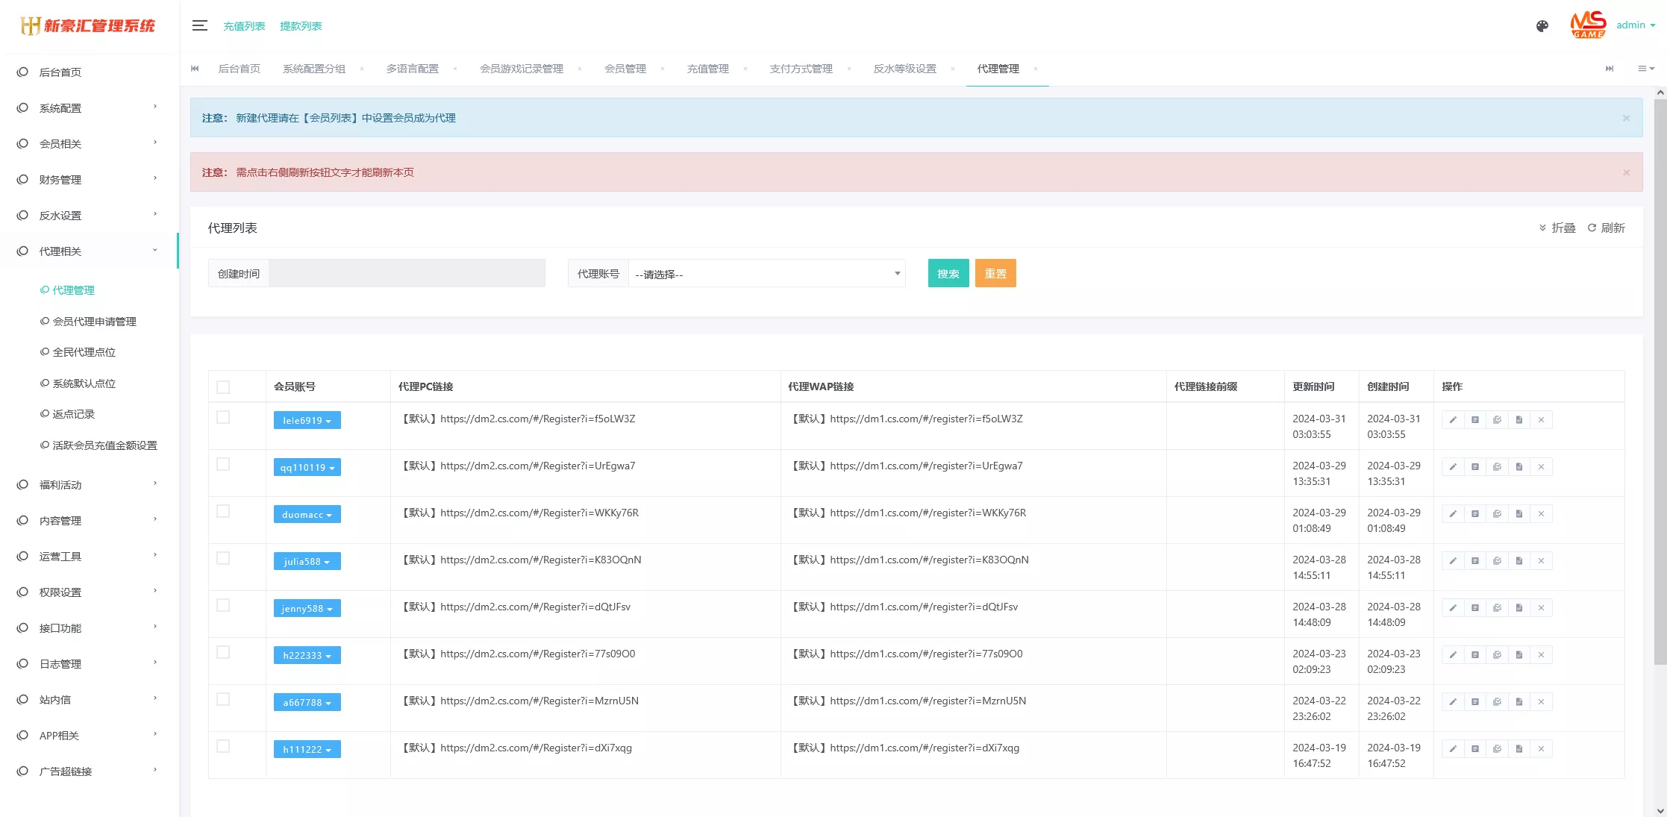
Task: Dismiss the blue 注意 notice with its X
Action: pos(1626,119)
